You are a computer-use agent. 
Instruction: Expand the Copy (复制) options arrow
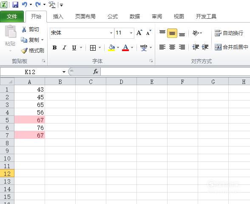[x=43, y=40]
